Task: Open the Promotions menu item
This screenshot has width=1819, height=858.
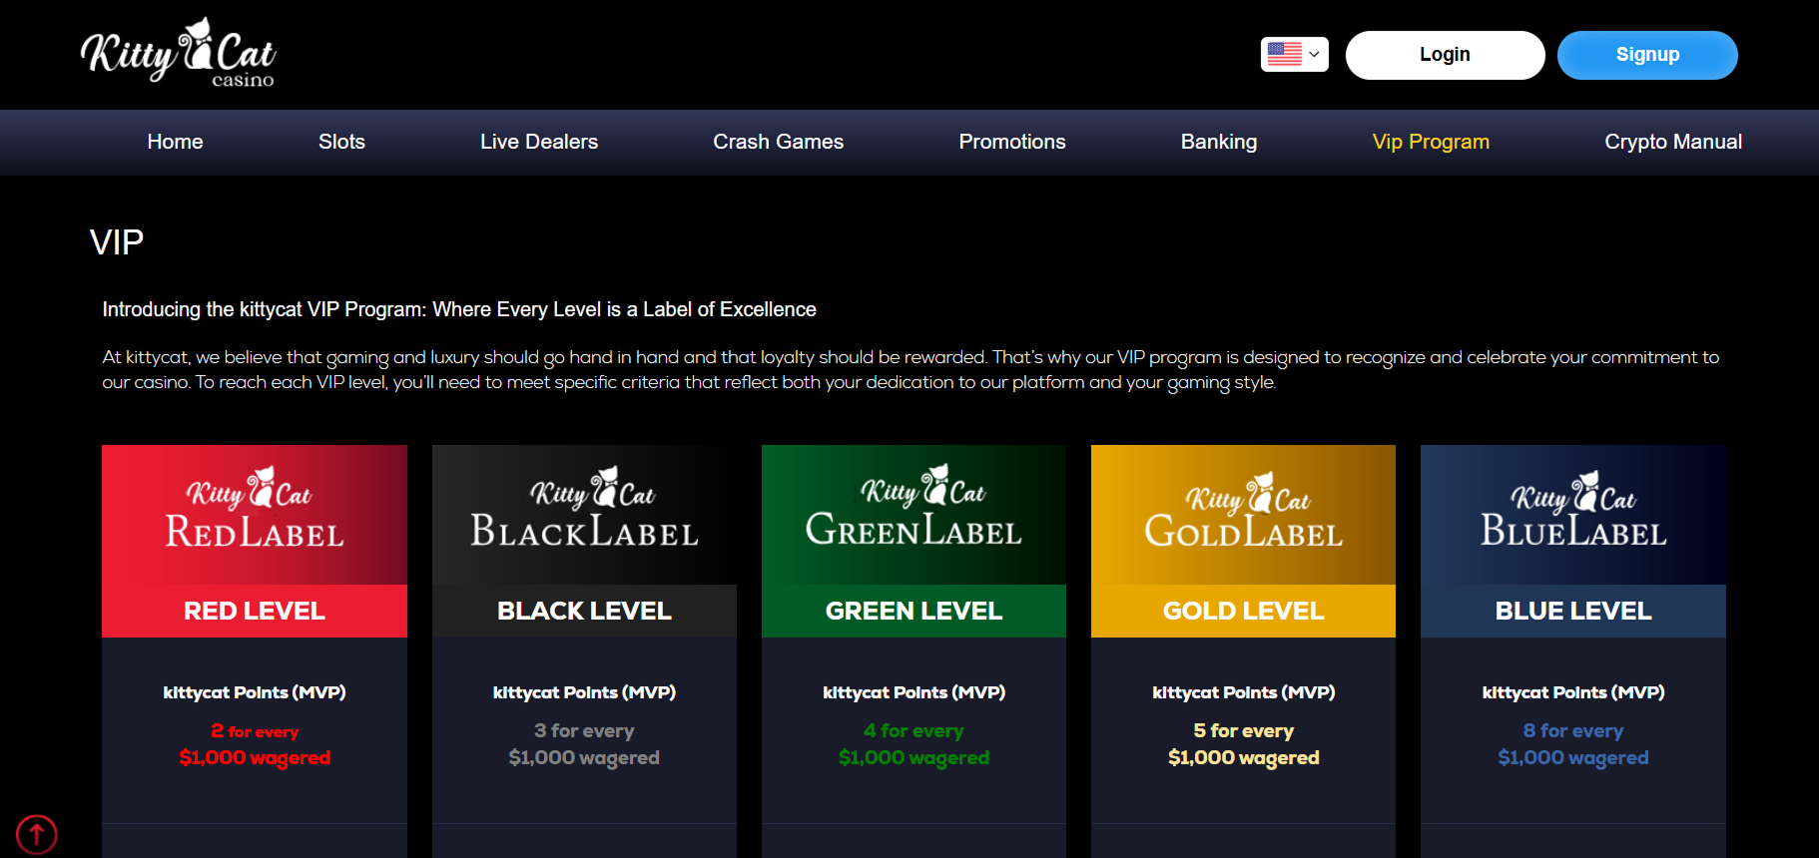Action: (x=1011, y=142)
